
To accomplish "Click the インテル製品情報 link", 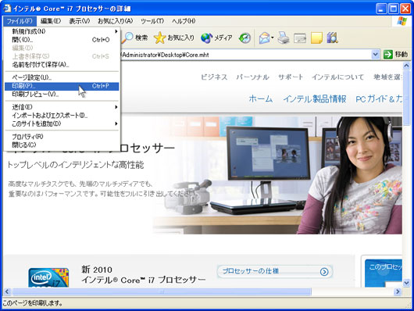I will (x=315, y=99).
